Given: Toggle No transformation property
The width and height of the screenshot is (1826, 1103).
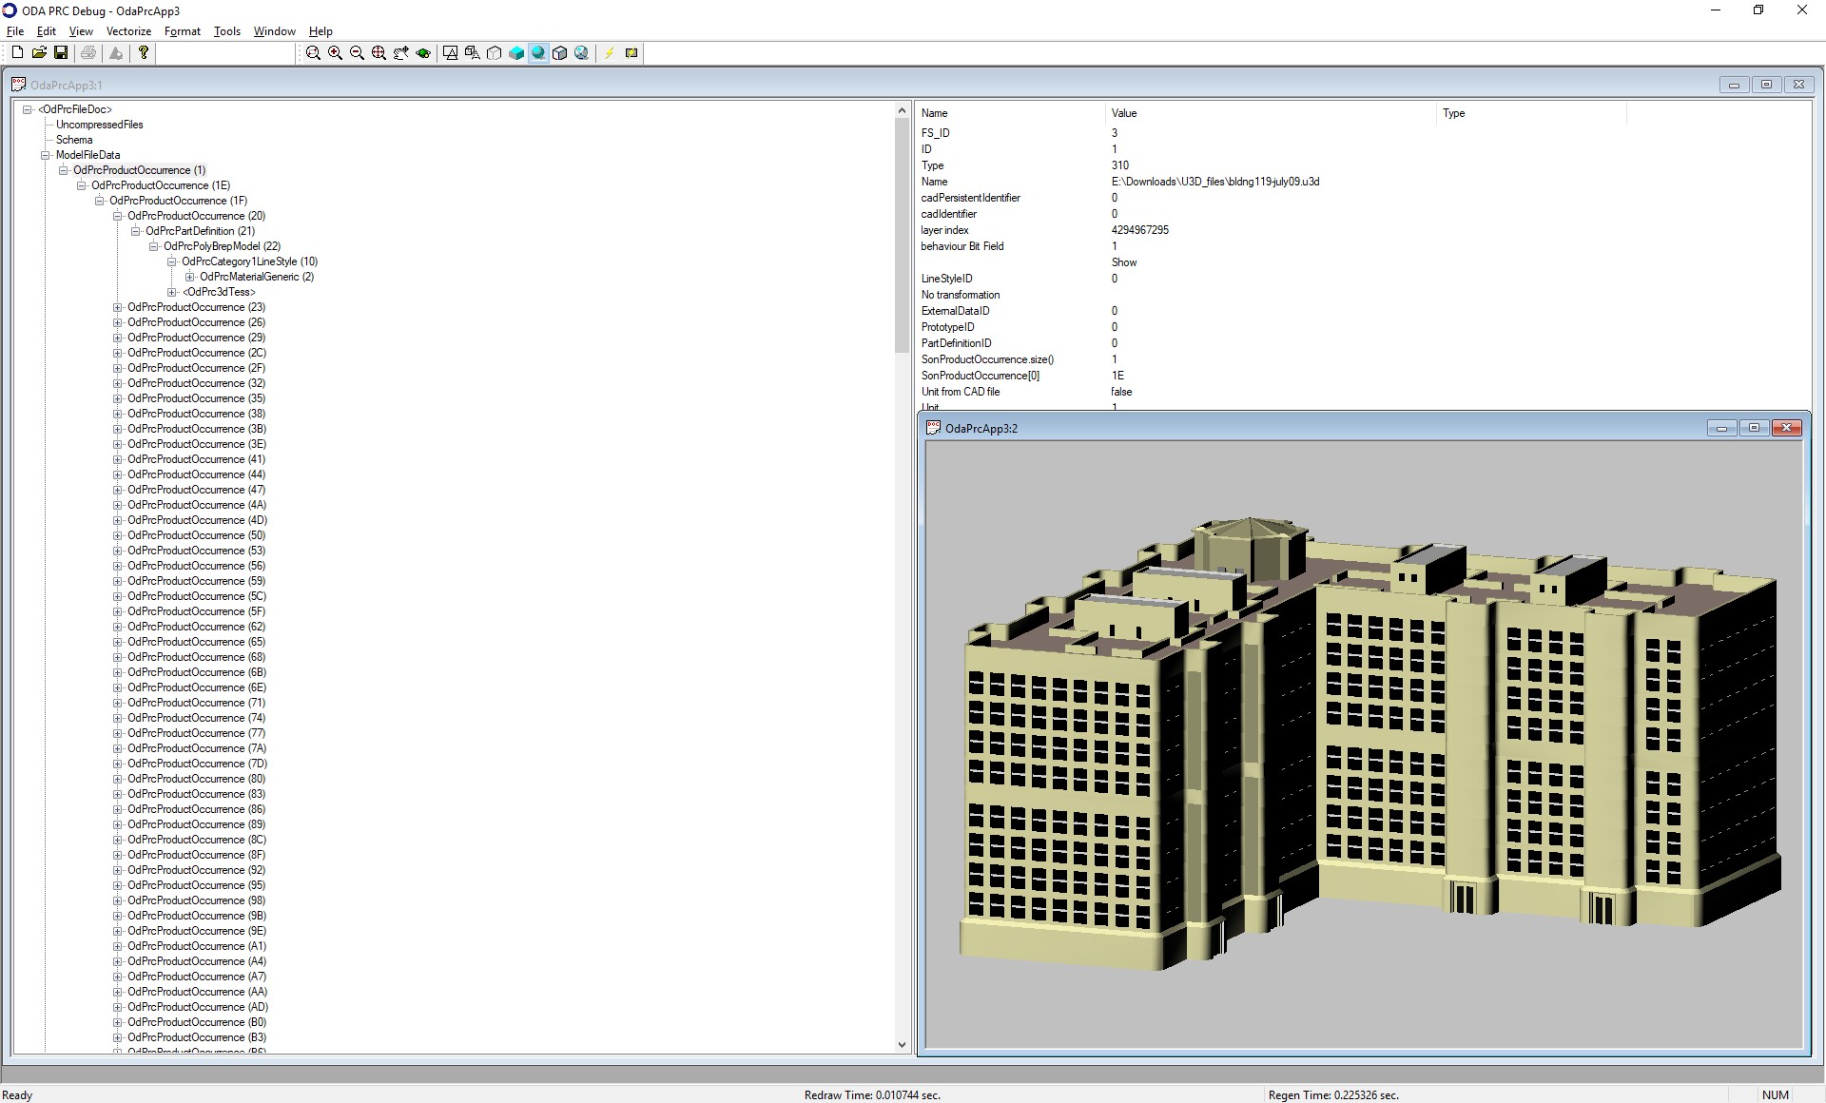Looking at the screenshot, I should tap(958, 294).
